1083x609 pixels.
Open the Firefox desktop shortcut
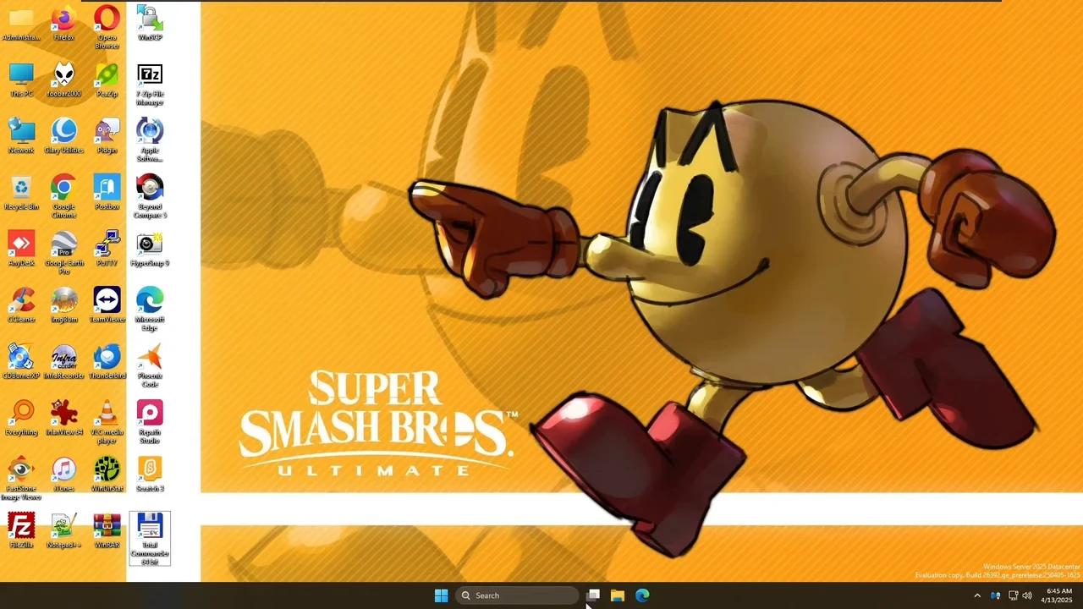coord(63,20)
